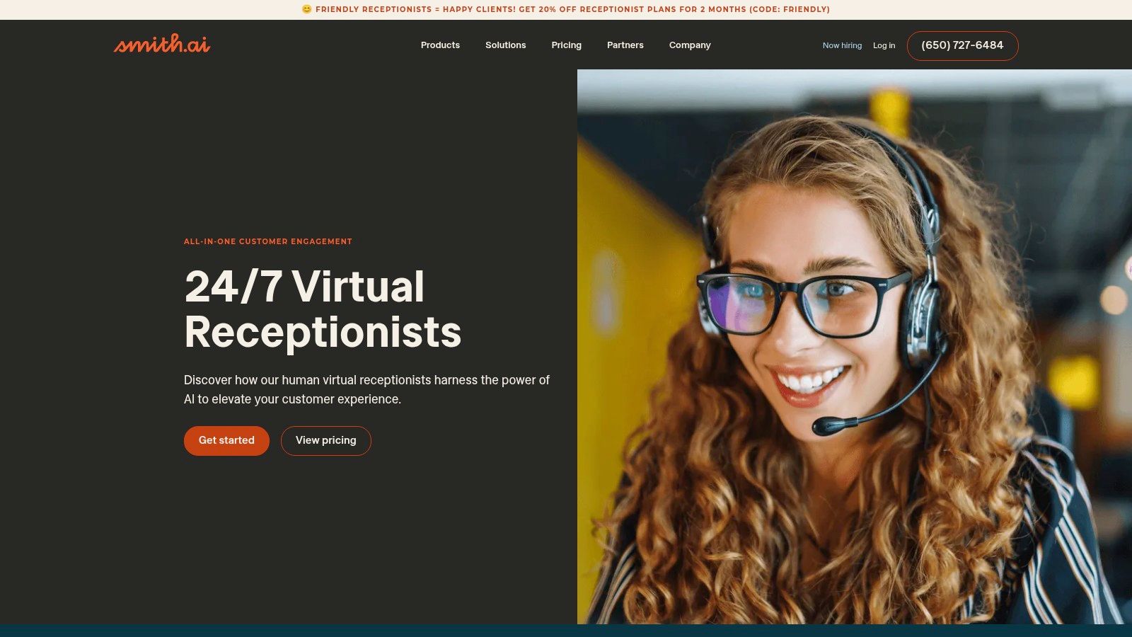Click the 20% off receptionist plans banner text
This screenshot has width=1132, height=637.
572,9
